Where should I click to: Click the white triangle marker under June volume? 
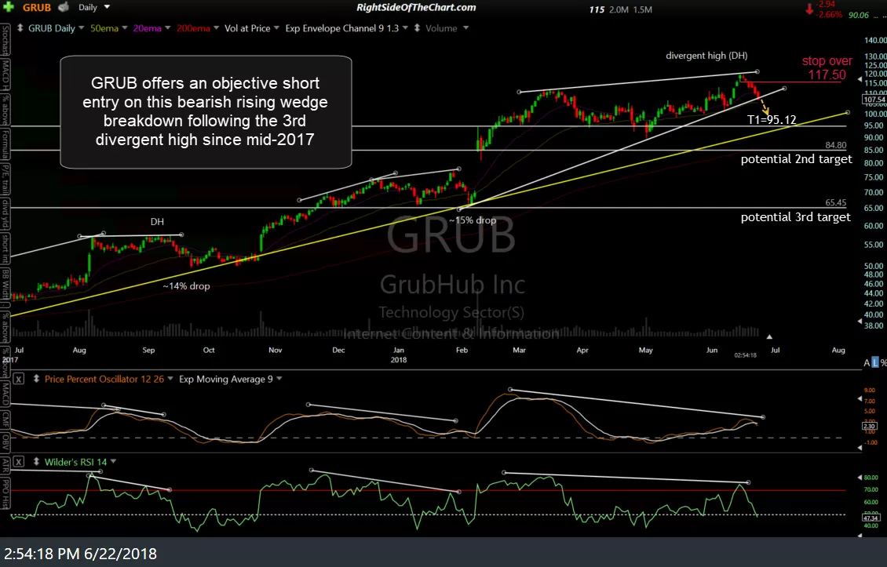(769, 337)
